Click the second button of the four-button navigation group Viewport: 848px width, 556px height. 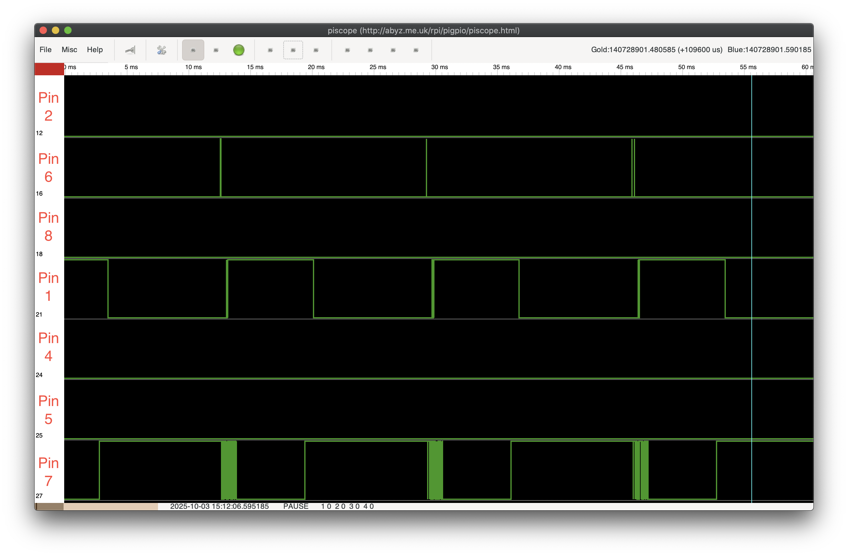[370, 50]
